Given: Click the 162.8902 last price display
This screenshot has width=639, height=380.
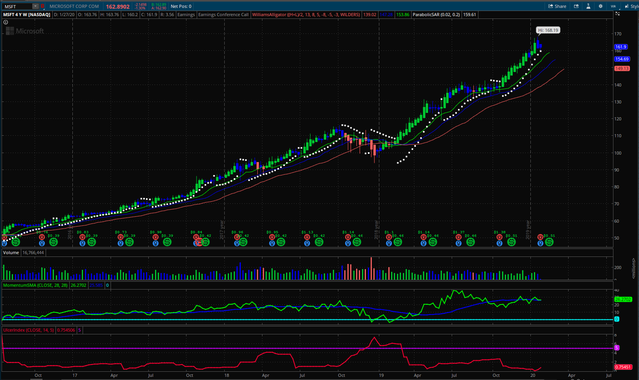Looking at the screenshot, I should pos(118,6).
